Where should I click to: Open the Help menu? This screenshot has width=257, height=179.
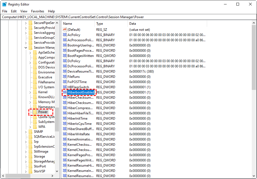coord(51,11)
